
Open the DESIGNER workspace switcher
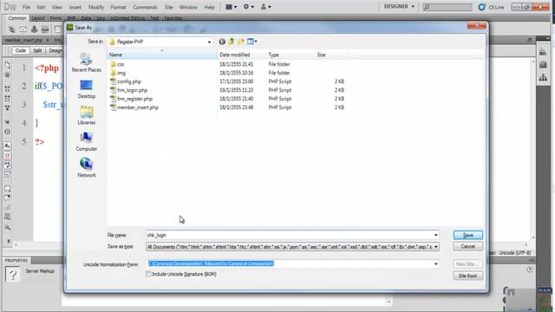click(399, 6)
